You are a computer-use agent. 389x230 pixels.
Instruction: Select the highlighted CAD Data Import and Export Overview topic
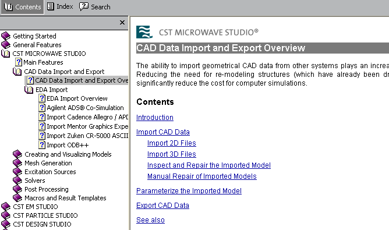pos(82,80)
